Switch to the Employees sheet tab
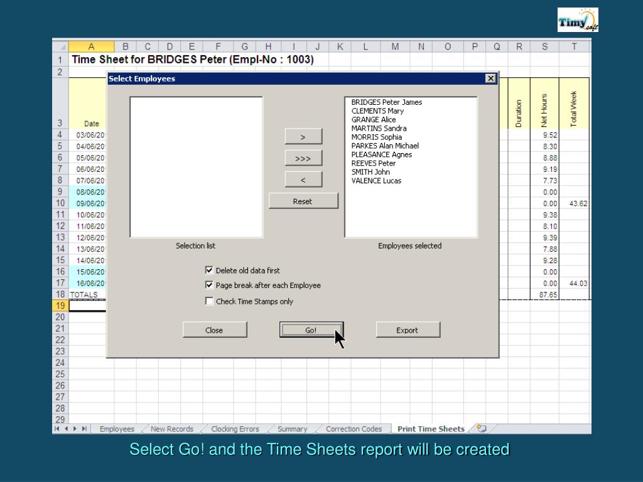 pos(117,429)
